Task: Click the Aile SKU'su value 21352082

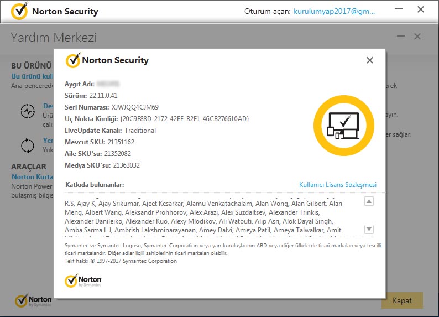Action: 118,154
